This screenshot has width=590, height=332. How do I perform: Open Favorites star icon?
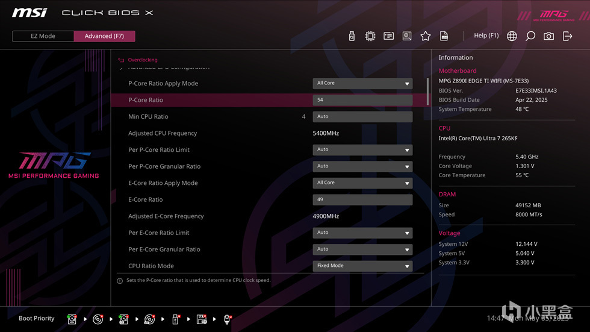tap(425, 36)
